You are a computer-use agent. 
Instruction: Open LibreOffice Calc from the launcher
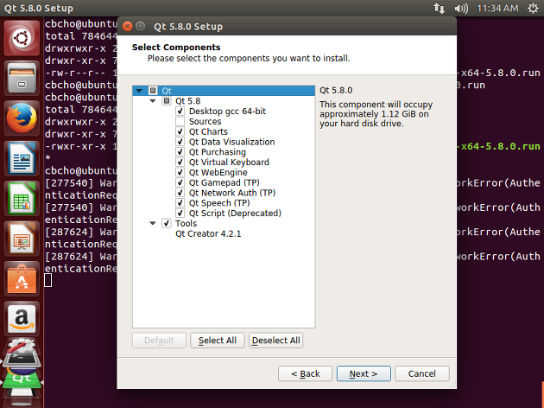(x=22, y=199)
